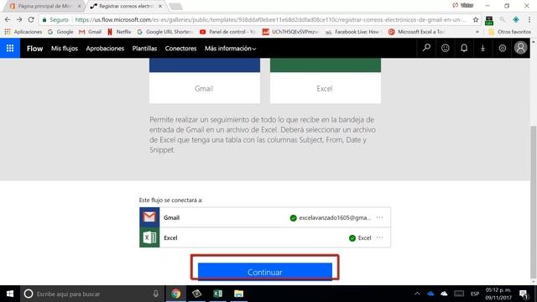Open the Gmail connection options ellipsis

pyautogui.click(x=379, y=217)
